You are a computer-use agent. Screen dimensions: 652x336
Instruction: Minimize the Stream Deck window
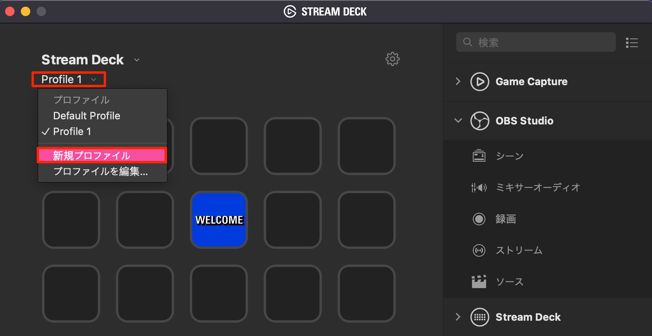point(26,11)
